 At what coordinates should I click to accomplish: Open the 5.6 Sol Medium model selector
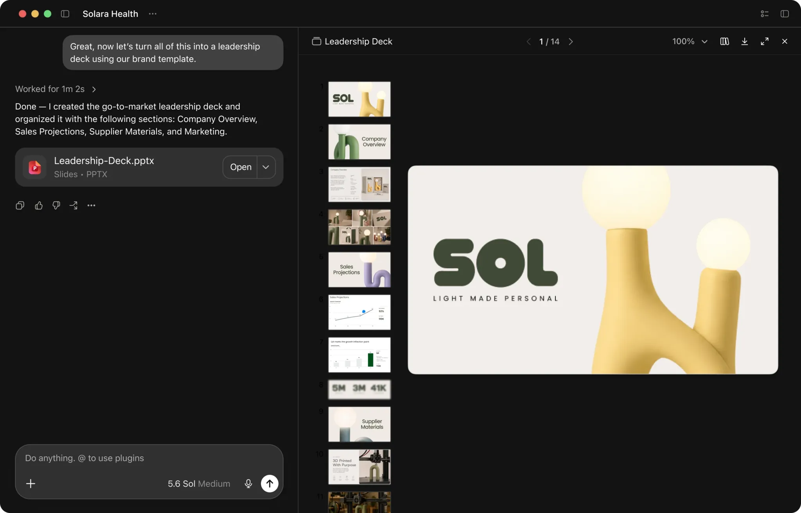point(199,484)
